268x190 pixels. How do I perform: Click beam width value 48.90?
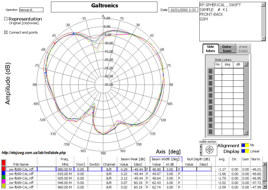(x=157, y=169)
